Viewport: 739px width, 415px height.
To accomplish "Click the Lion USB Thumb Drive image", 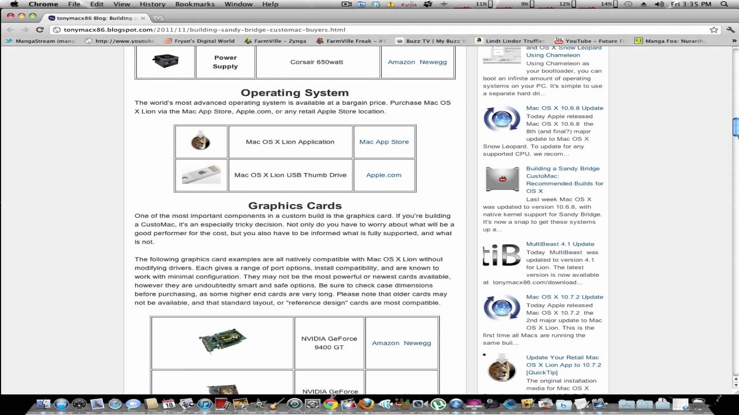I will click(201, 175).
